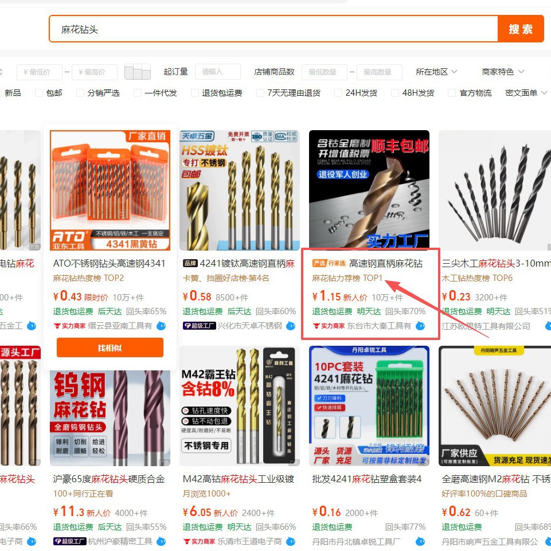551x551 pixels.
Task: Click the 找相似 button under ATO product
Action: click(x=110, y=347)
